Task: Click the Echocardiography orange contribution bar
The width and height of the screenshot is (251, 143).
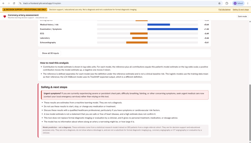Action: [x=137, y=43]
